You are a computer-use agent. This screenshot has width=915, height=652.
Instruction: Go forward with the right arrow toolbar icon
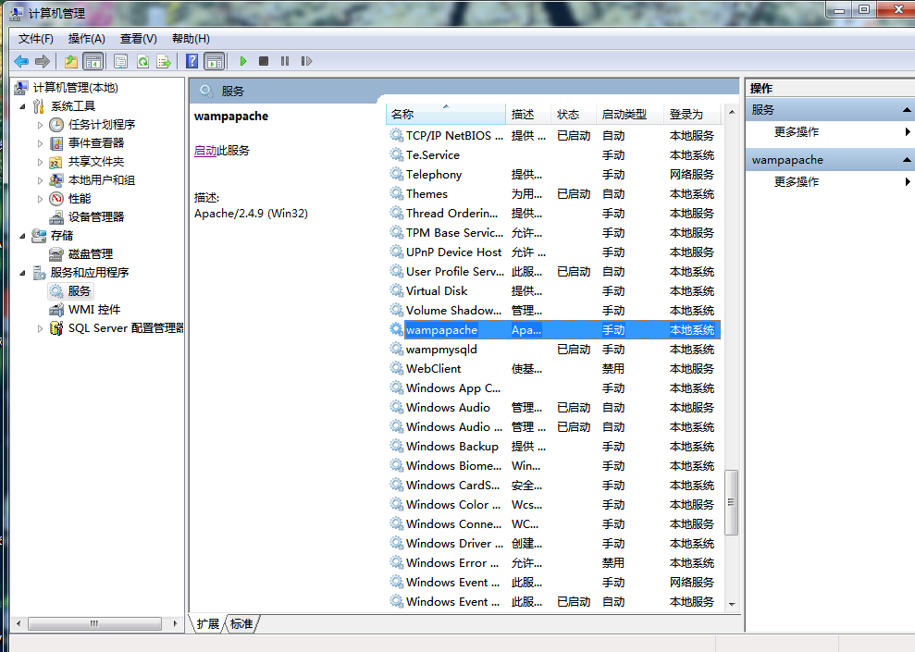click(43, 61)
